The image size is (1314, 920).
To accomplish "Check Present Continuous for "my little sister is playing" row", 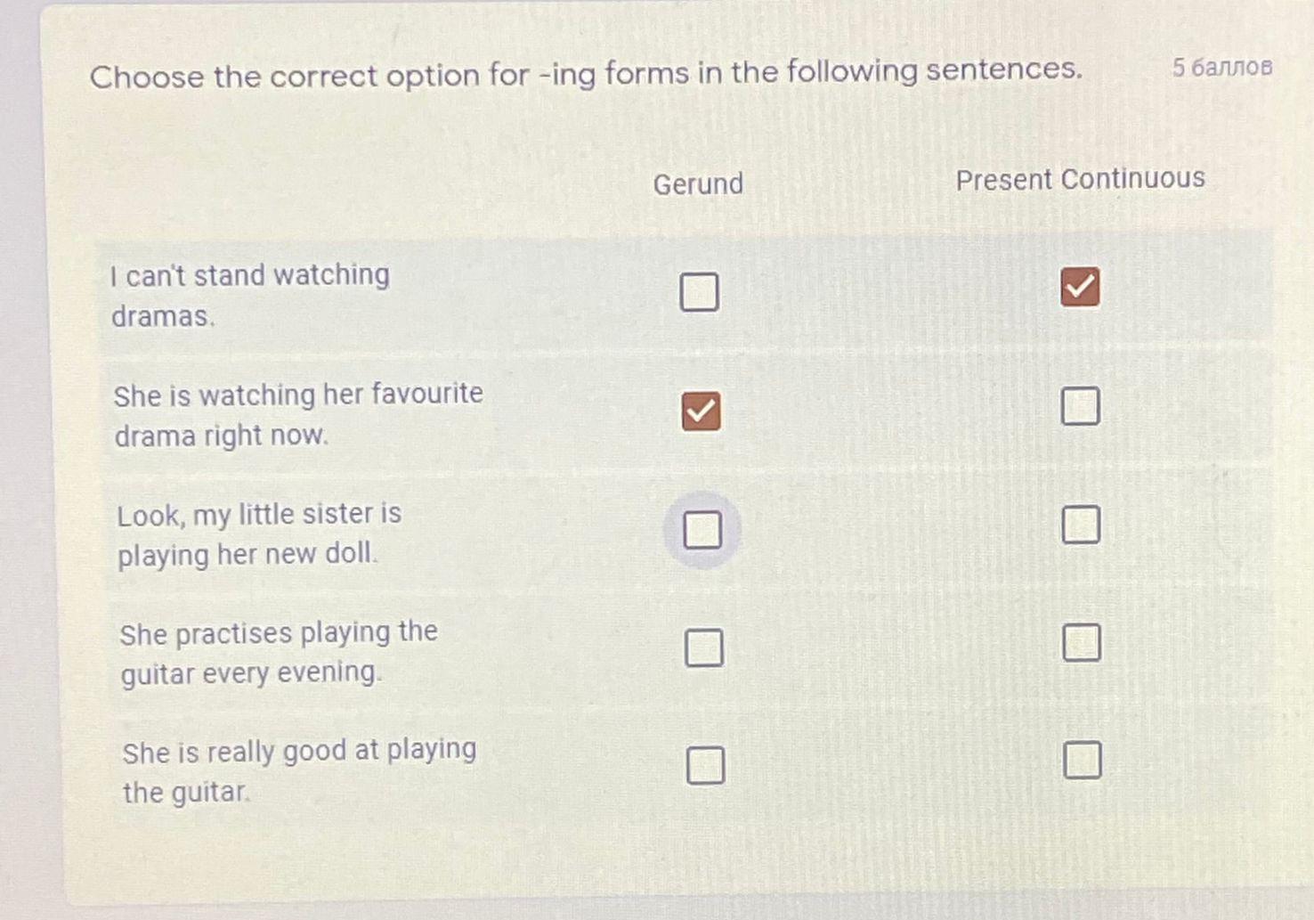I will point(1081,525).
